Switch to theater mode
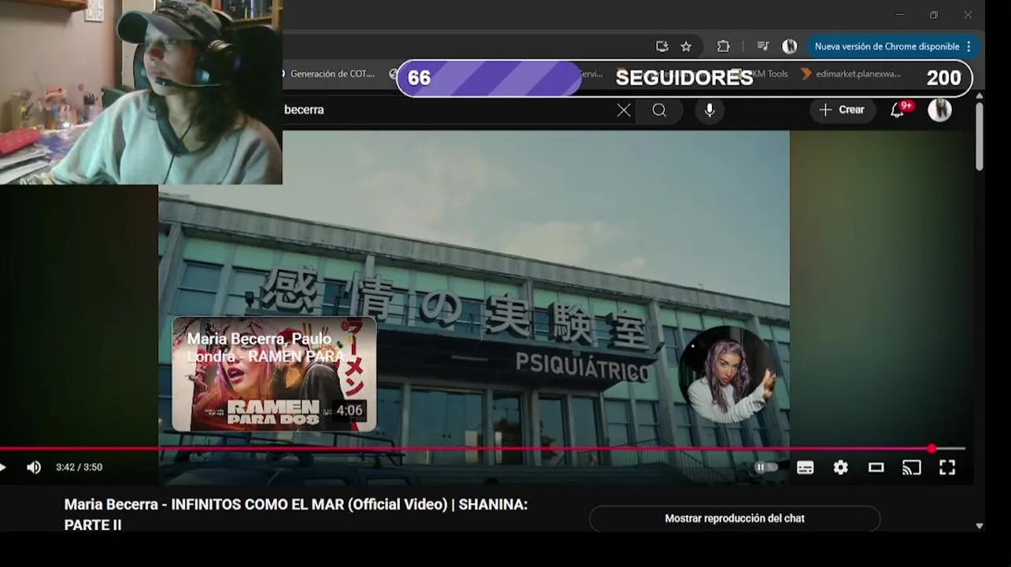 click(876, 468)
